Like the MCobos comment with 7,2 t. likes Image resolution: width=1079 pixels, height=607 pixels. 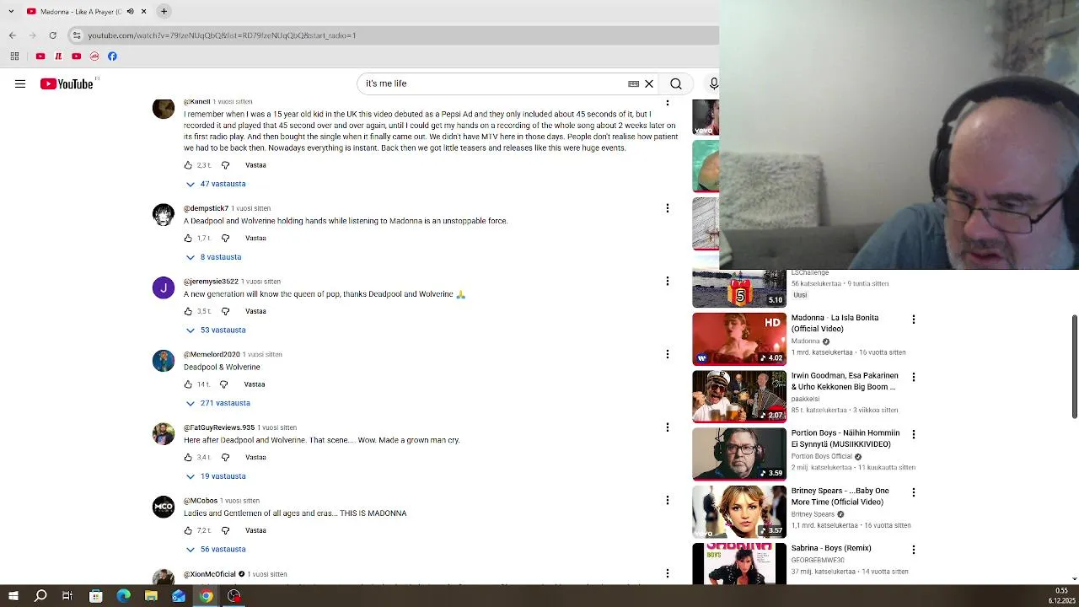point(188,530)
